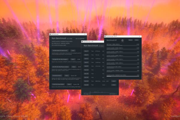
Task: Close the Rain Benchmark CPU XT window
Action: (x=140, y=36)
